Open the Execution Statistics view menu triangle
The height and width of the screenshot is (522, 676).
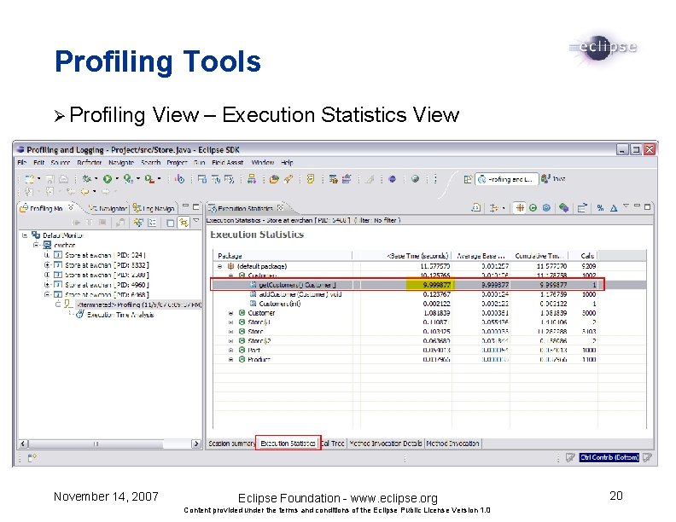(x=626, y=206)
